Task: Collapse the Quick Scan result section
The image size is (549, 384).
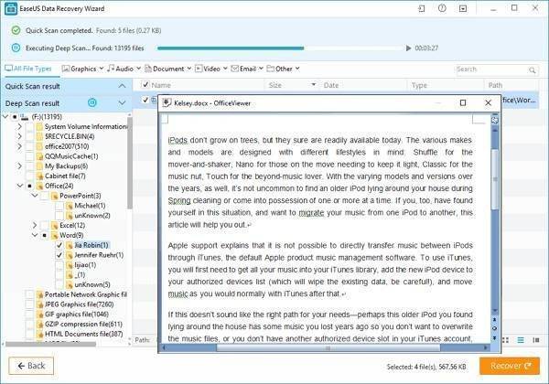Action: pos(122,85)
